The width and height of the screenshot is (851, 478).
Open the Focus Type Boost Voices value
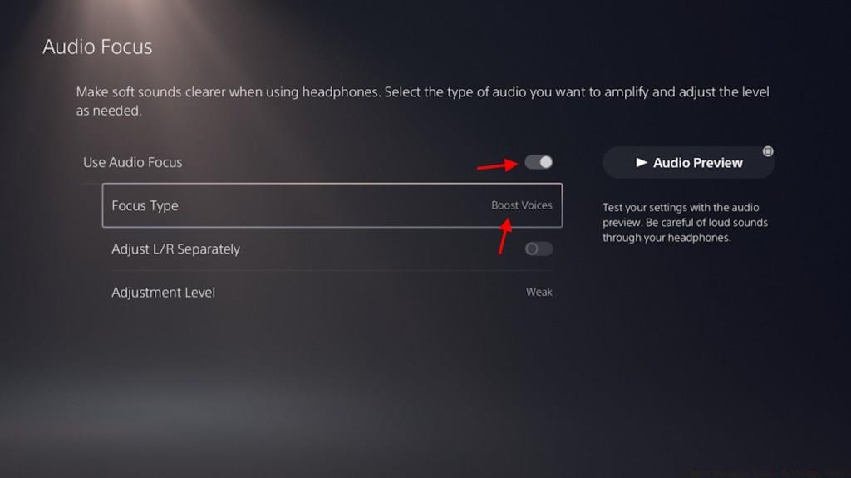(x=522, y=205)
